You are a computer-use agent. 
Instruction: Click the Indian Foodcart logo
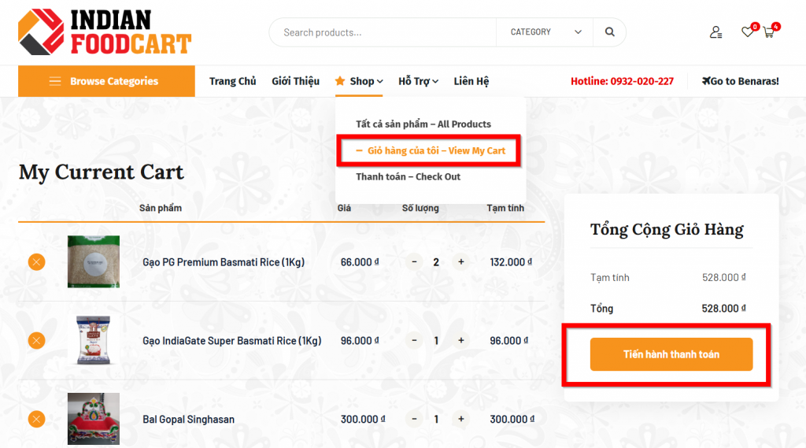[x=105, y=32]
